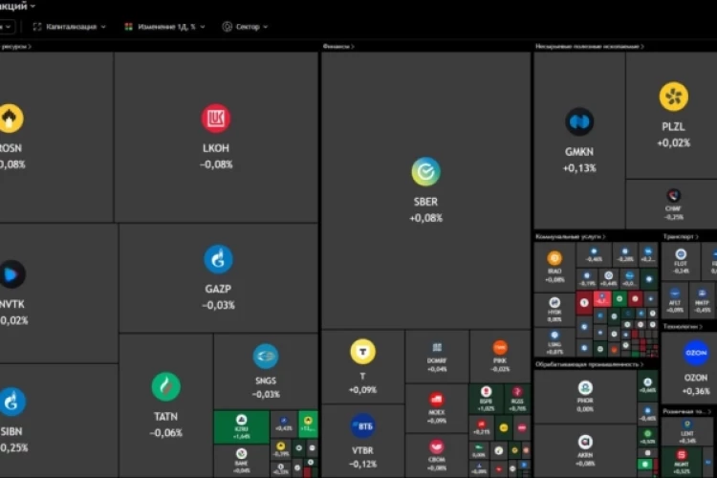Open the Обрабатывающая промышленность sector heading
The height and width of the screenshot is (478, 717).
(x=590, y=364)
